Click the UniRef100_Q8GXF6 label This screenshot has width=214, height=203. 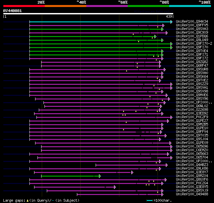192,180
